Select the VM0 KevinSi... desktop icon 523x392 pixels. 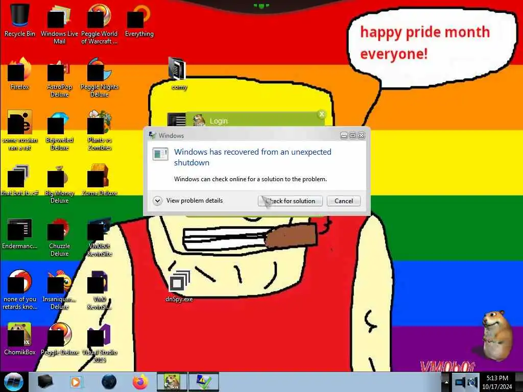(x=99, y=289)
